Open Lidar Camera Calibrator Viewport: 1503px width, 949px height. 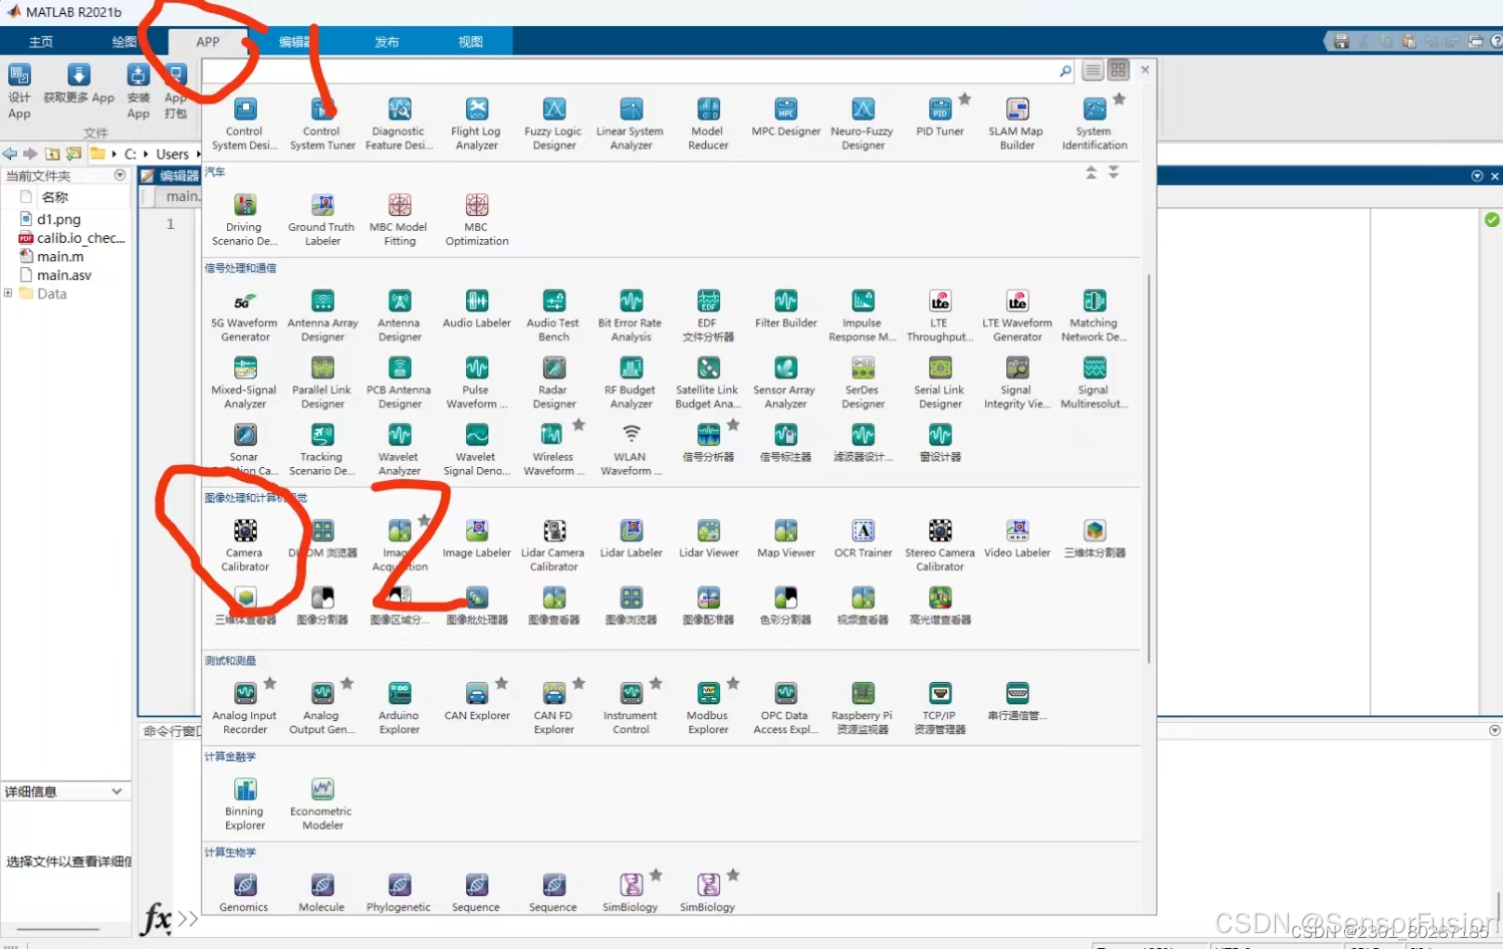pyautogui.click(x=553, y=544)
